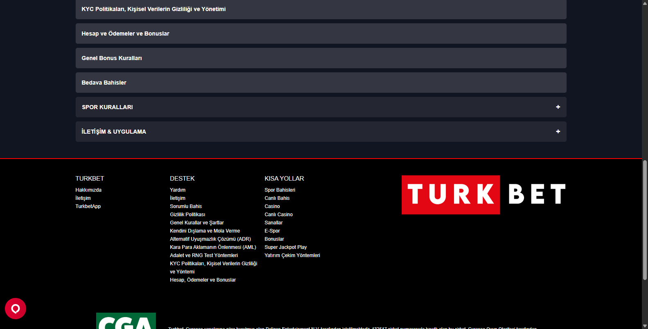Open Hesap, Ödemeler ve Bonuslar link
Screen dimensions: 648x329
pyautogui.click(x=203, y=280)
